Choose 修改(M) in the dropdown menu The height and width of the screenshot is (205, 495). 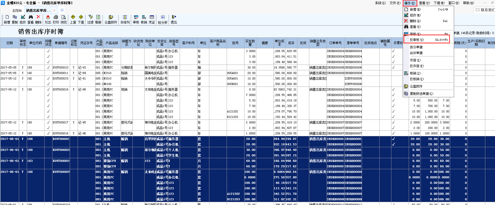(x=428, y=15)
